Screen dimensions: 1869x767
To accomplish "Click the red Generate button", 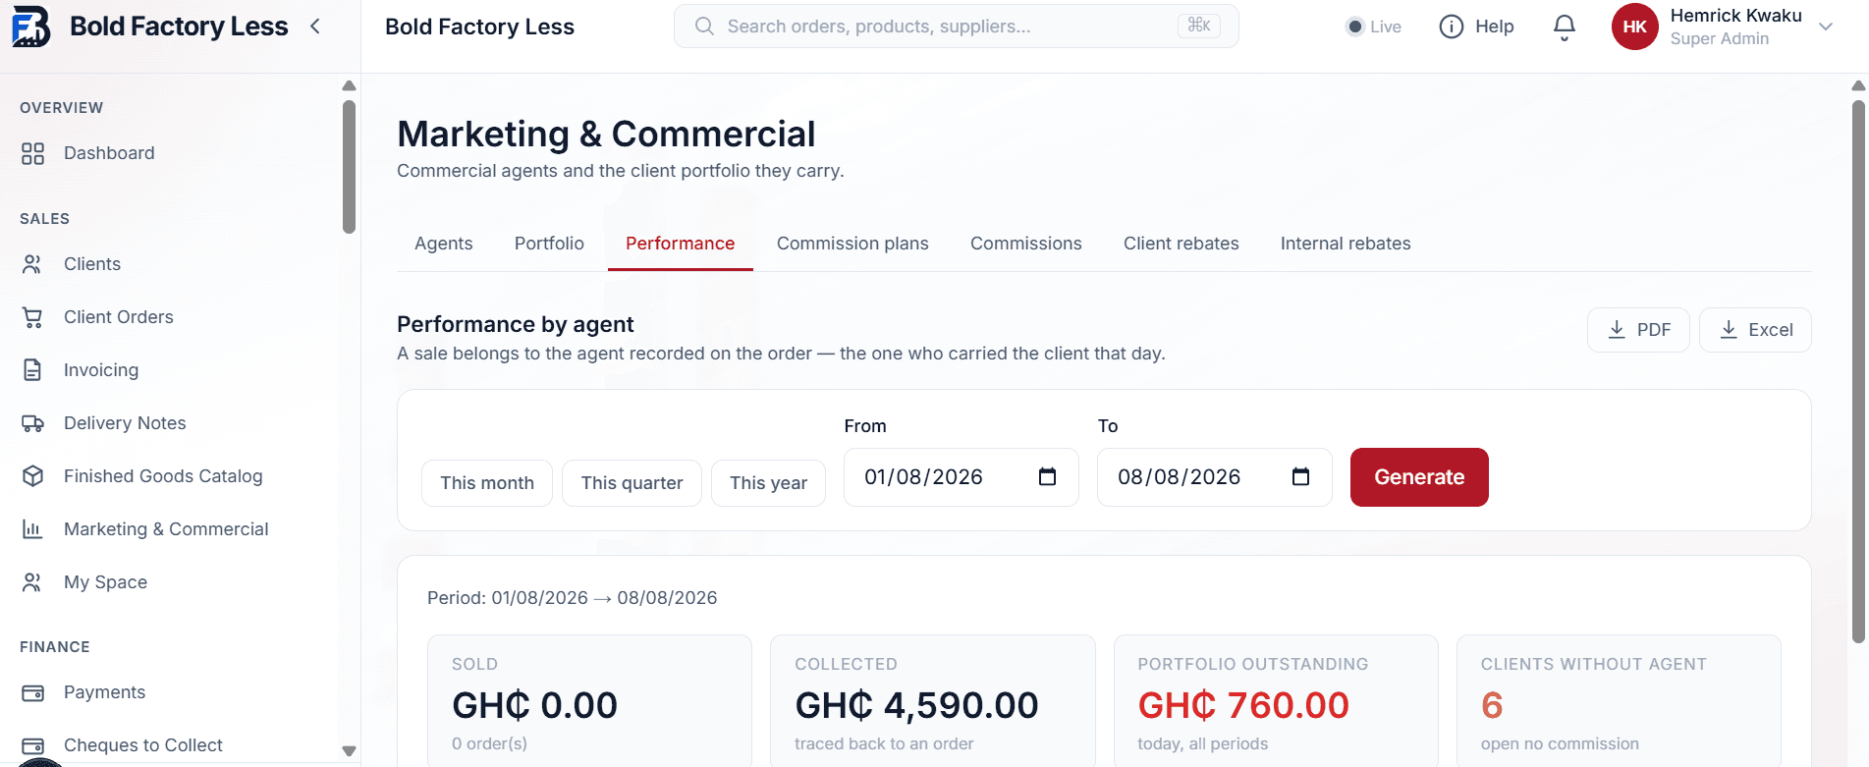I will pyautogui.click(x=1419, y=477).
